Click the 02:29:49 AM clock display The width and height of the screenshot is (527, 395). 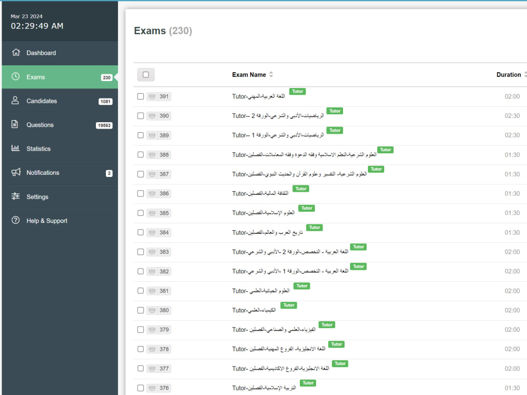[x=37, y=26]
